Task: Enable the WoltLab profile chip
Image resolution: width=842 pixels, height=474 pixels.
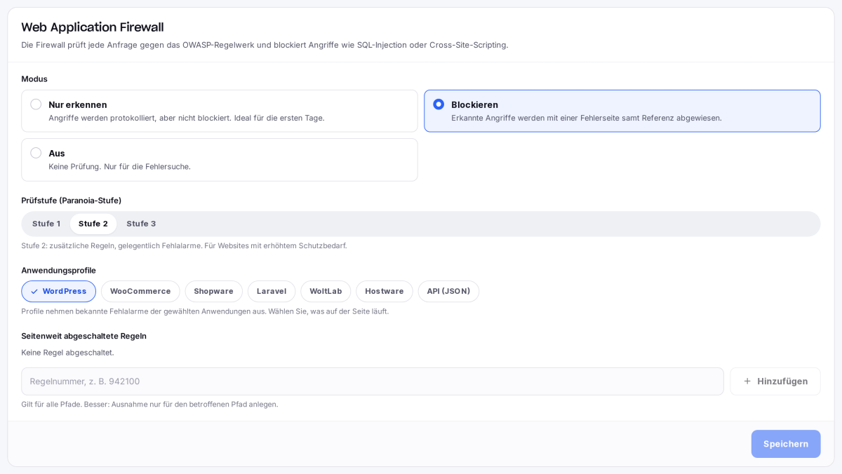Action: pyautogui.click(x=326, y=291)
